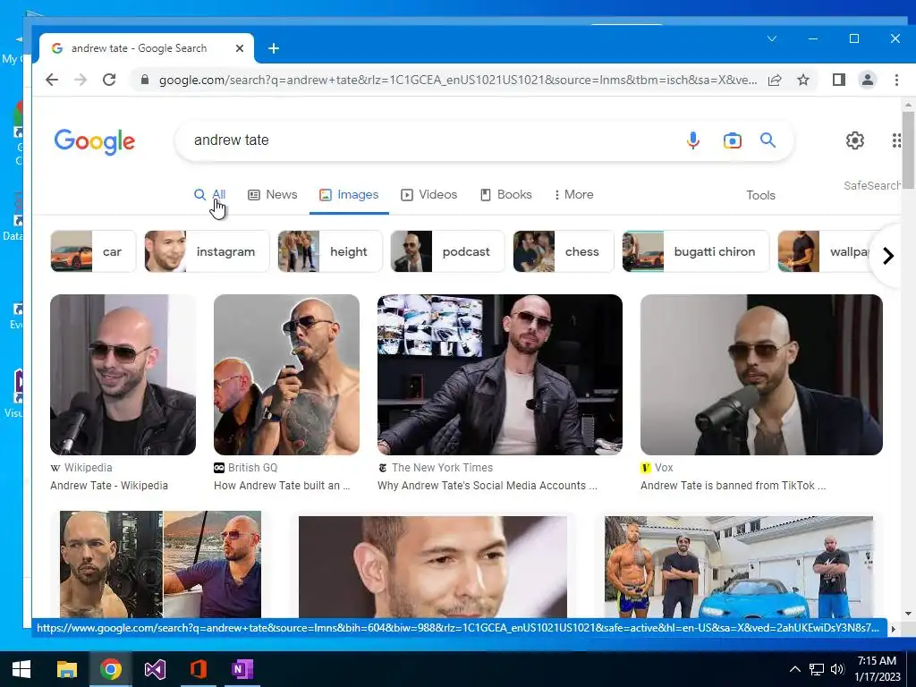Open Chrome side panel
The image size is (916, 687).
tap(839, 80)
